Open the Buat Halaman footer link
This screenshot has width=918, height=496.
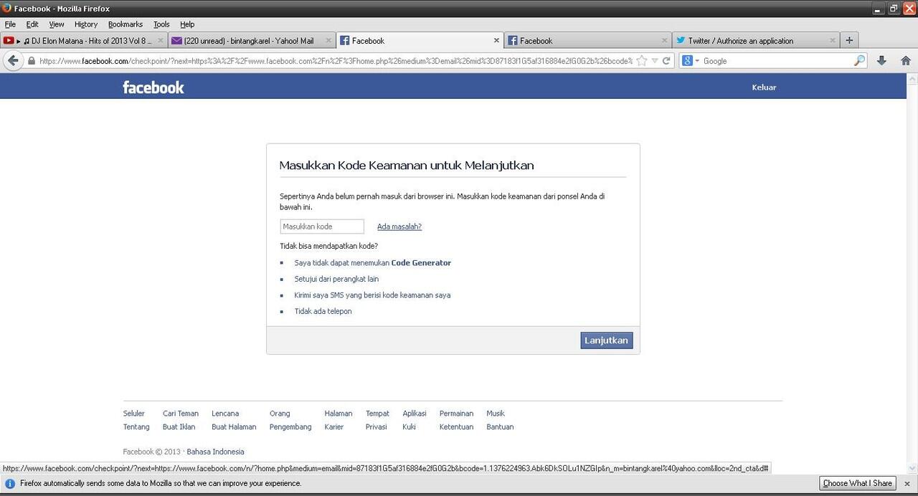(234, 427)
